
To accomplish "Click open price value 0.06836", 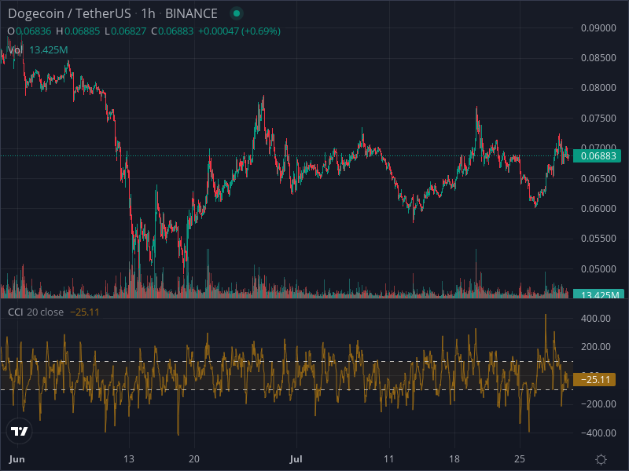I will click(34, 31).
